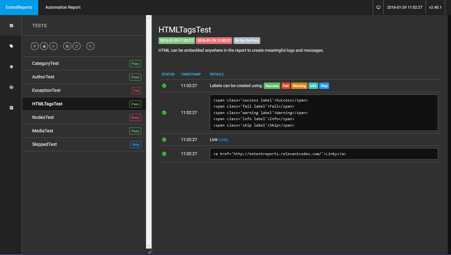Open NodesTest with Error status
This screenshot has height=255, width=451.
click(x=43, y=118)
